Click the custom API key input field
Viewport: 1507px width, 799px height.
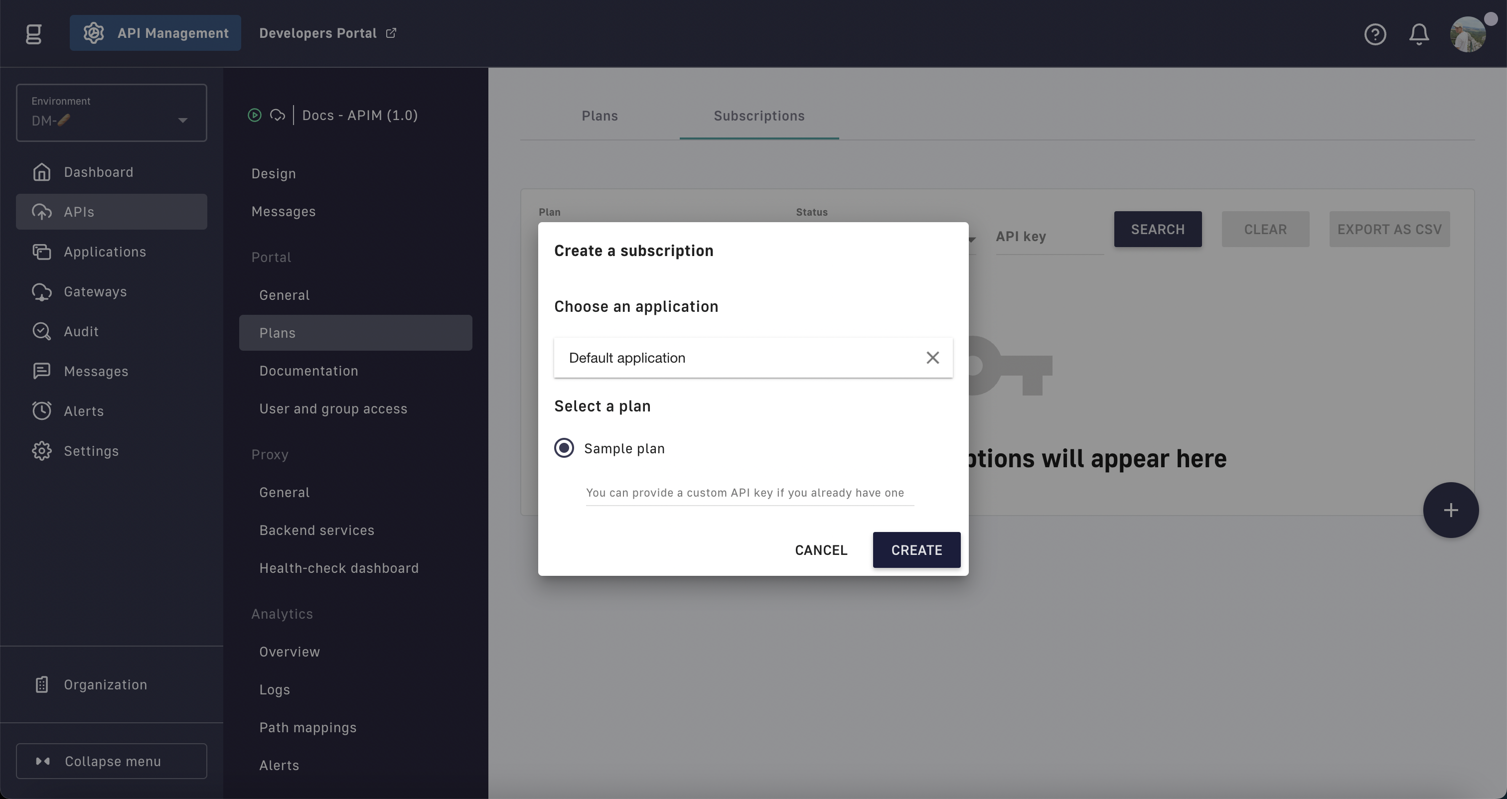pyautogui.click(x=750, y=493)
